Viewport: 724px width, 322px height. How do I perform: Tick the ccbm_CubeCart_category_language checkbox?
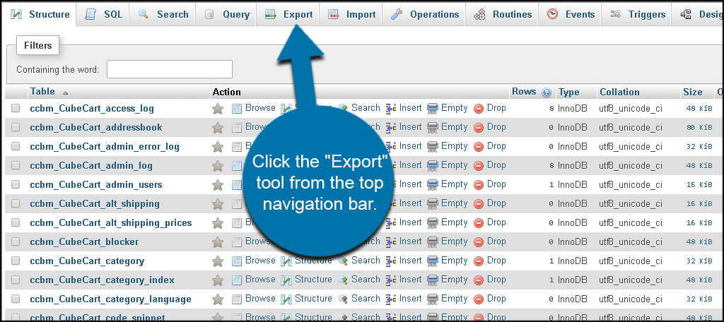[16, 299]
